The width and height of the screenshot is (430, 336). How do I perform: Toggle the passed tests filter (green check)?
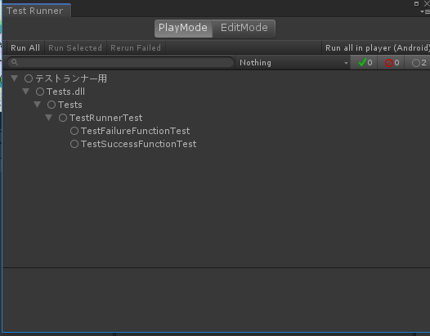pos(364,63)
